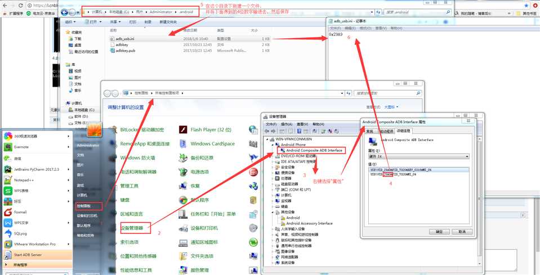The image size is (540, 275).
Task: Click Control Panel search box
Action: 388,93
